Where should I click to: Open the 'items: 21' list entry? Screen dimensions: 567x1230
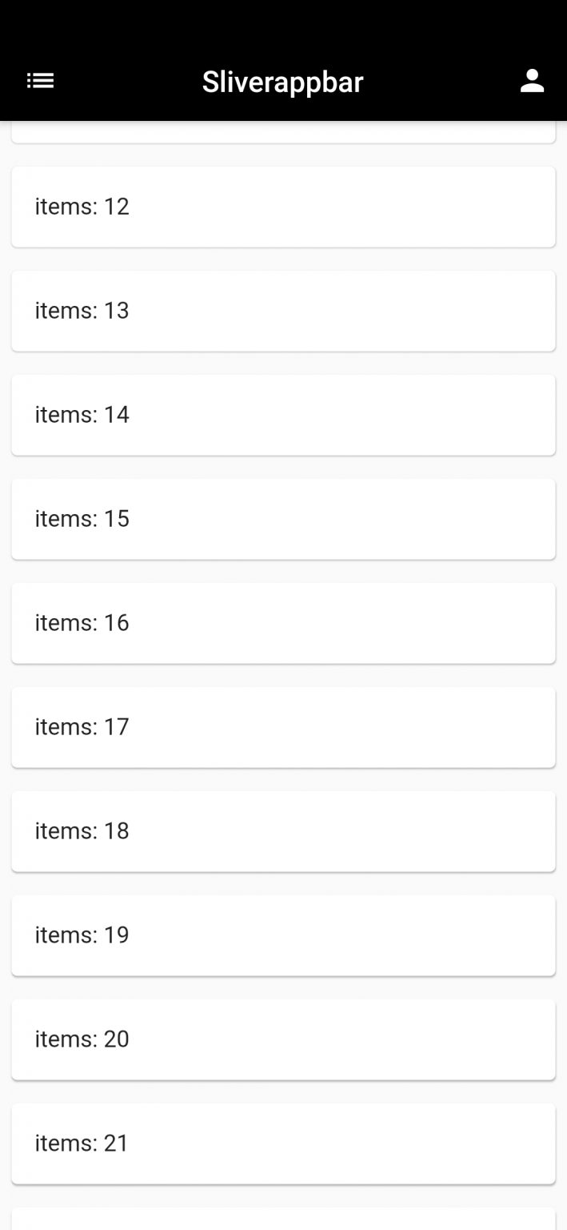coord(283,1144)
